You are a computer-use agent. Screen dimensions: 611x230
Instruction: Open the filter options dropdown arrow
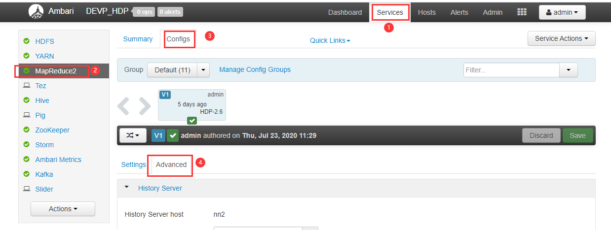pos(569,70)
